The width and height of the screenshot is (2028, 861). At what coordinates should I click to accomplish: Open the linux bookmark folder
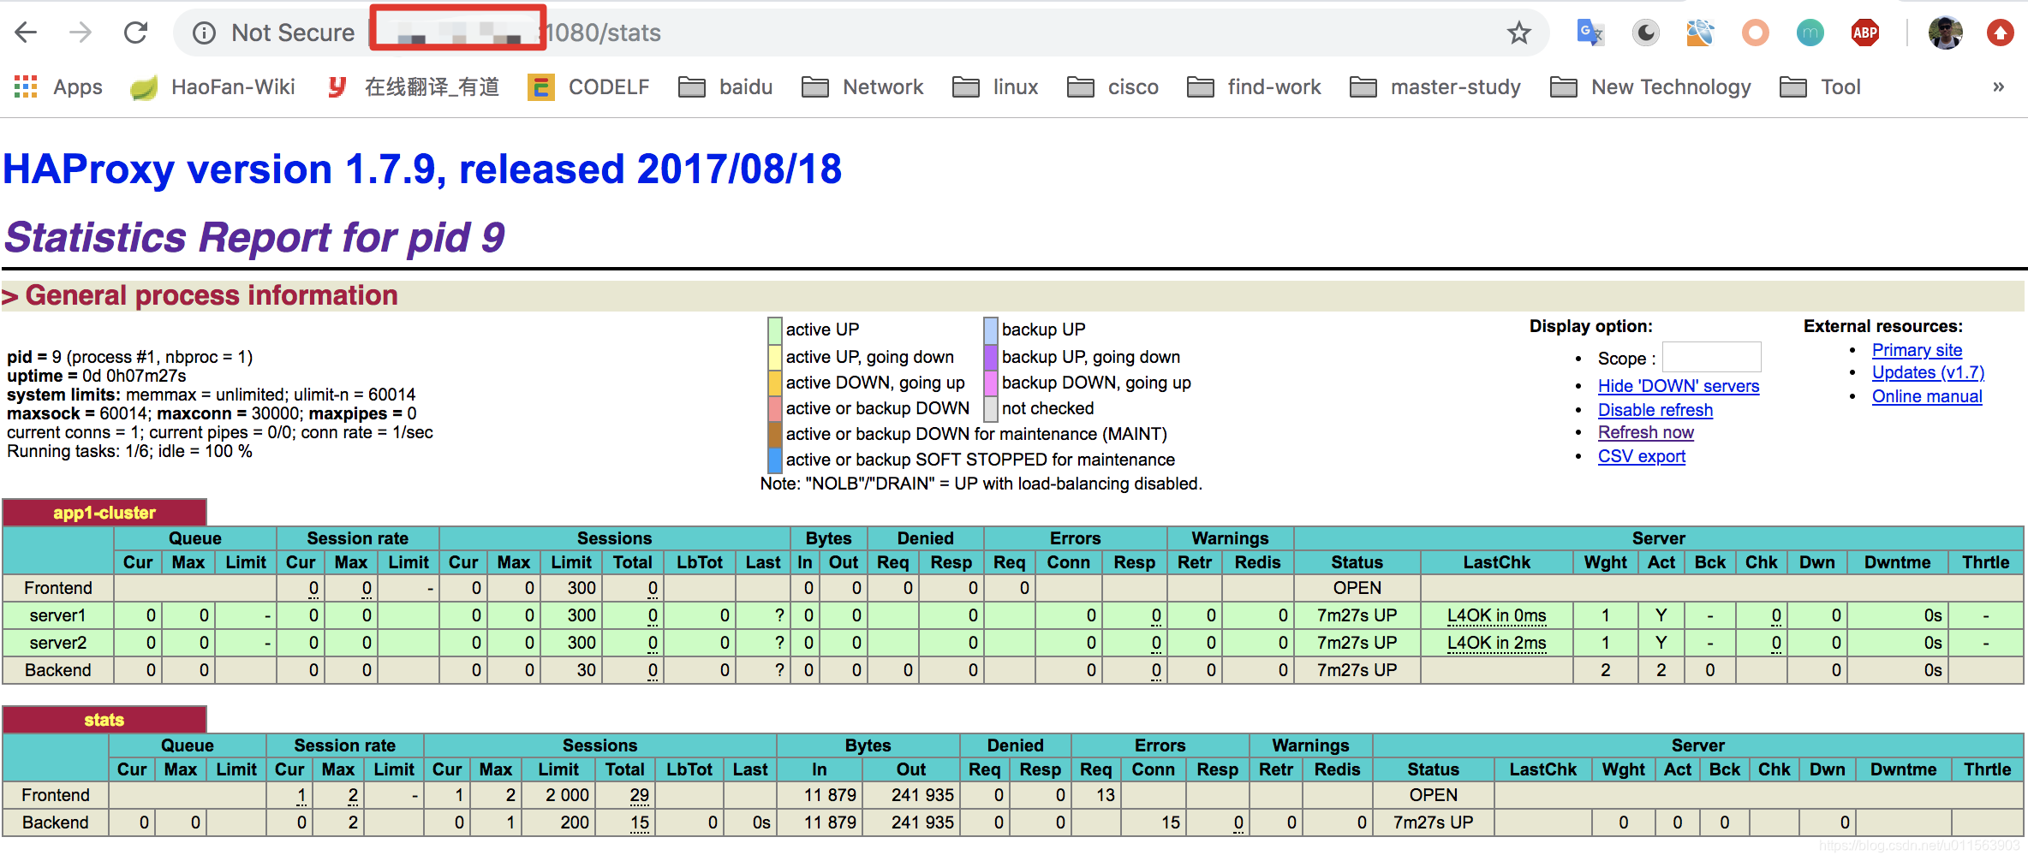pos(995,86)
